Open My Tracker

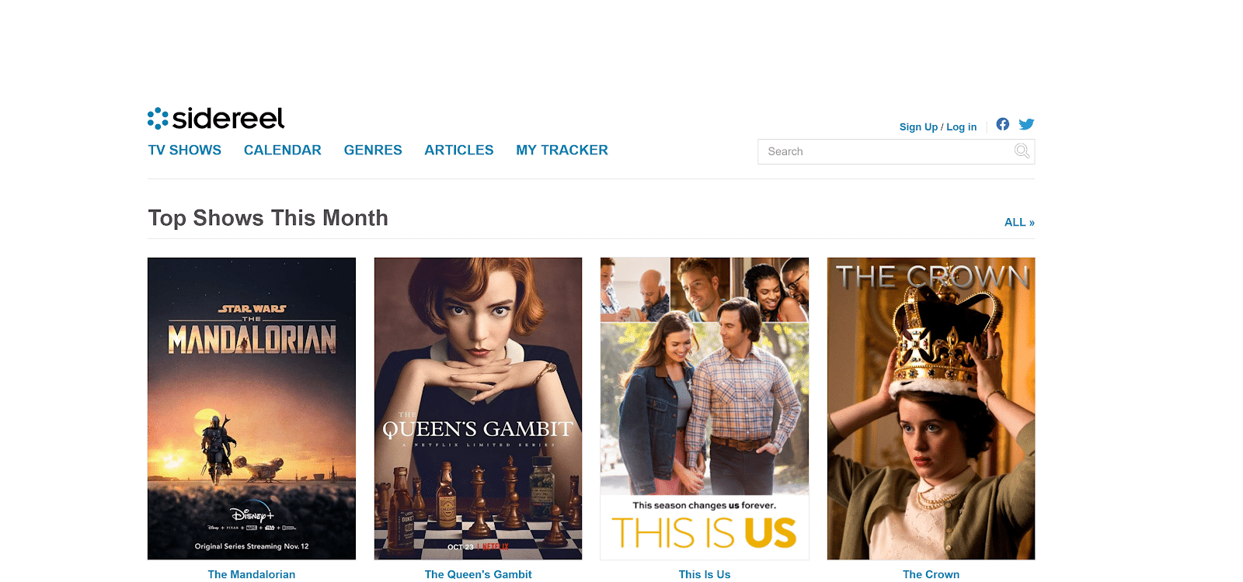(562, 151)
